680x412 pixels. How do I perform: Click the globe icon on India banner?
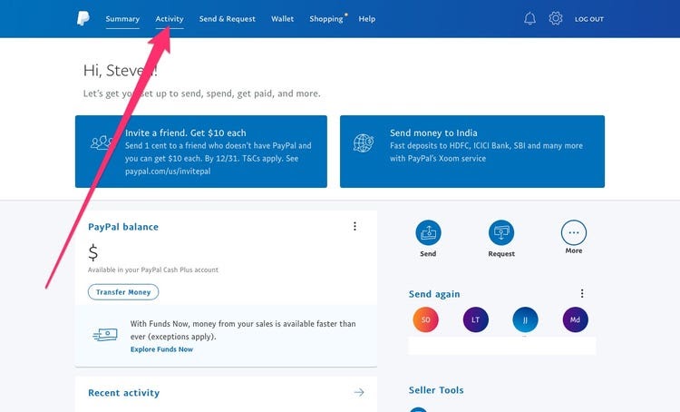click(x=364, y=142)
